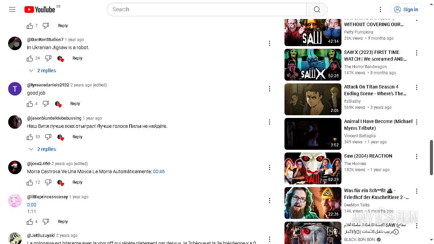Open action menu for @tyreacedaniels2932 comment

(x=270, y=89)
